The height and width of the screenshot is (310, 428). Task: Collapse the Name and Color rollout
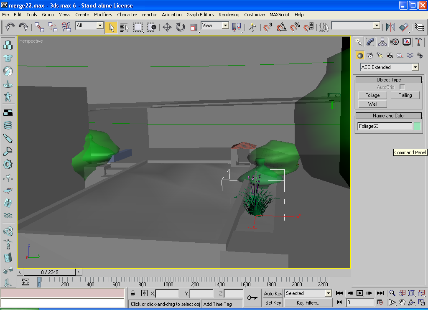coord(389,116)
